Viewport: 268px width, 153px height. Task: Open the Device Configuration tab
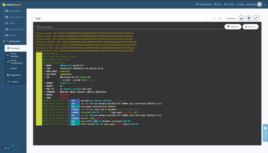pos(16,62)
